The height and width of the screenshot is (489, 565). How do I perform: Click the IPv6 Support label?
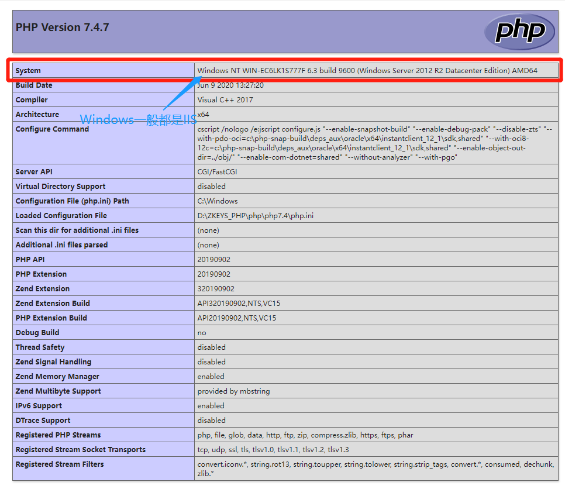point(39,406)
